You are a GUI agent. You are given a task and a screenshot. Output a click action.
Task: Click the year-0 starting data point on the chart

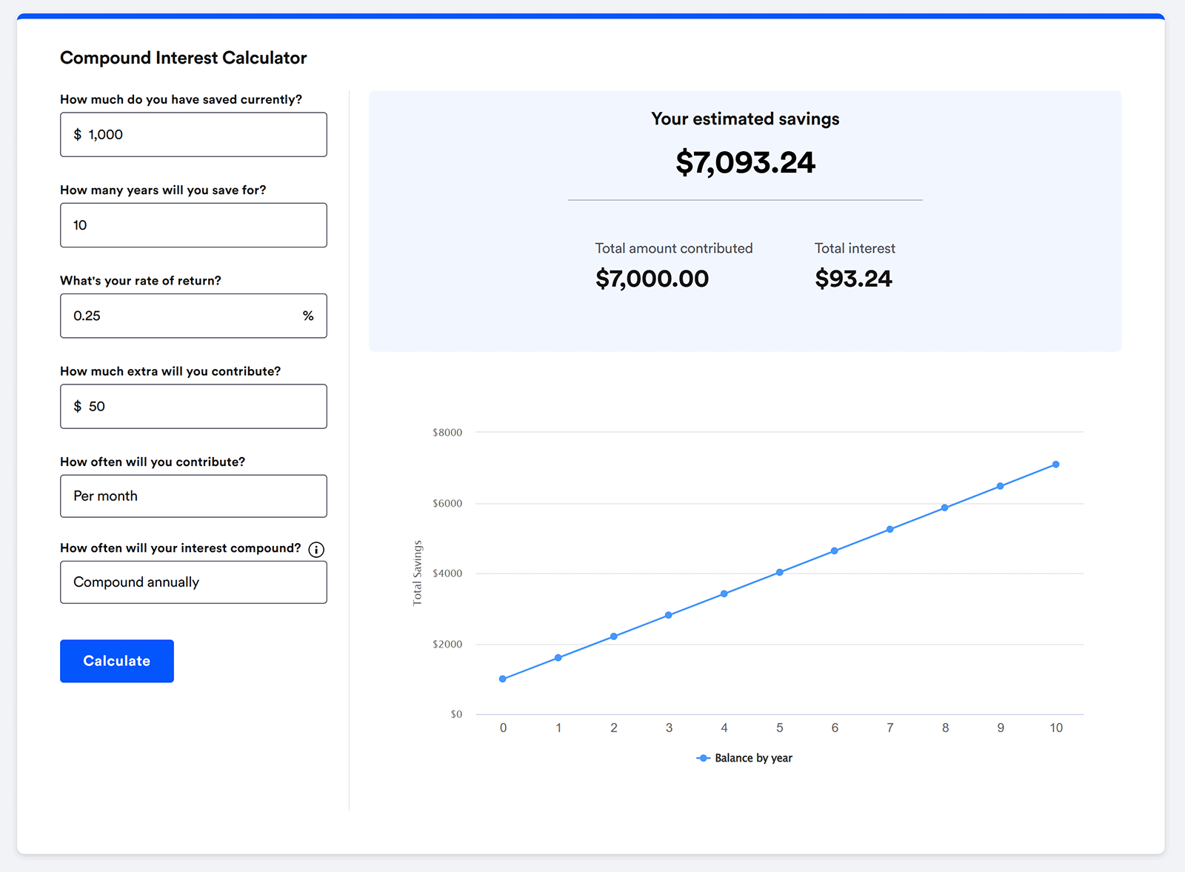tap(503, 678)
